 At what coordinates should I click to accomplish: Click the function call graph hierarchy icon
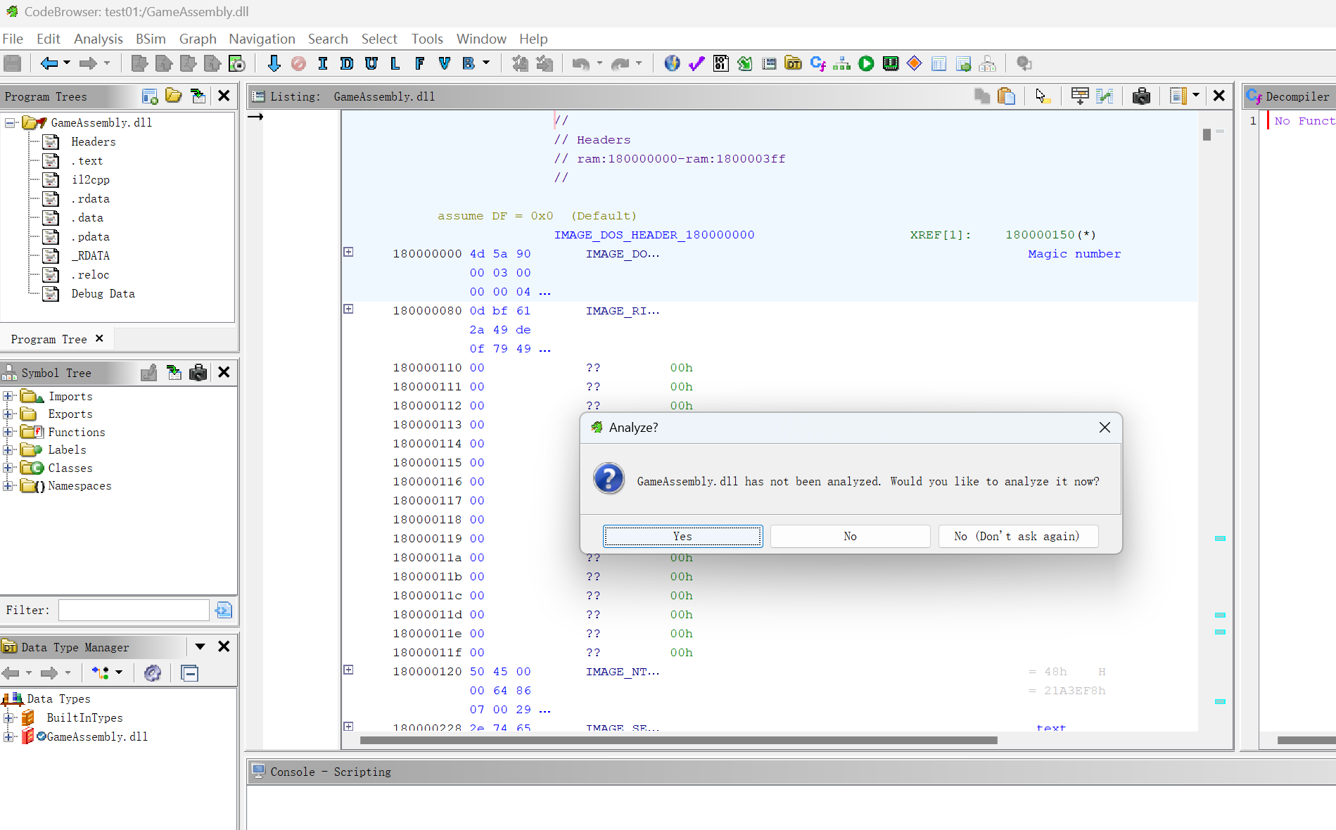click(841, 63)
